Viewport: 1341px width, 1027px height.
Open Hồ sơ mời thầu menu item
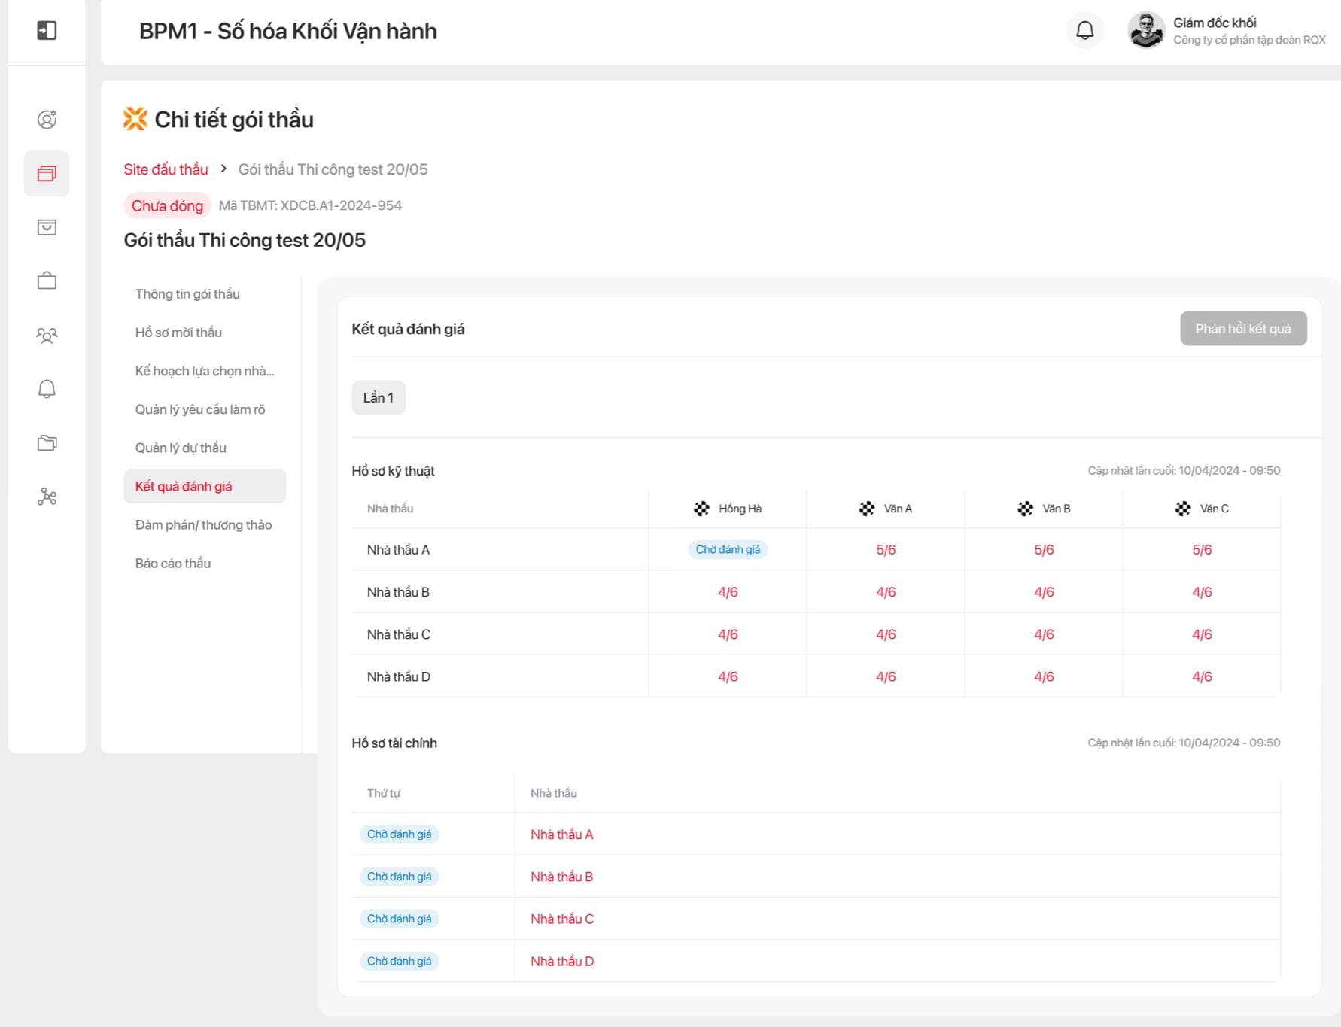click(178, 333)
